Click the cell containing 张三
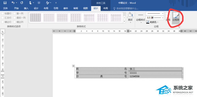Viewport: 197px width, 97px height. (155, 69)
